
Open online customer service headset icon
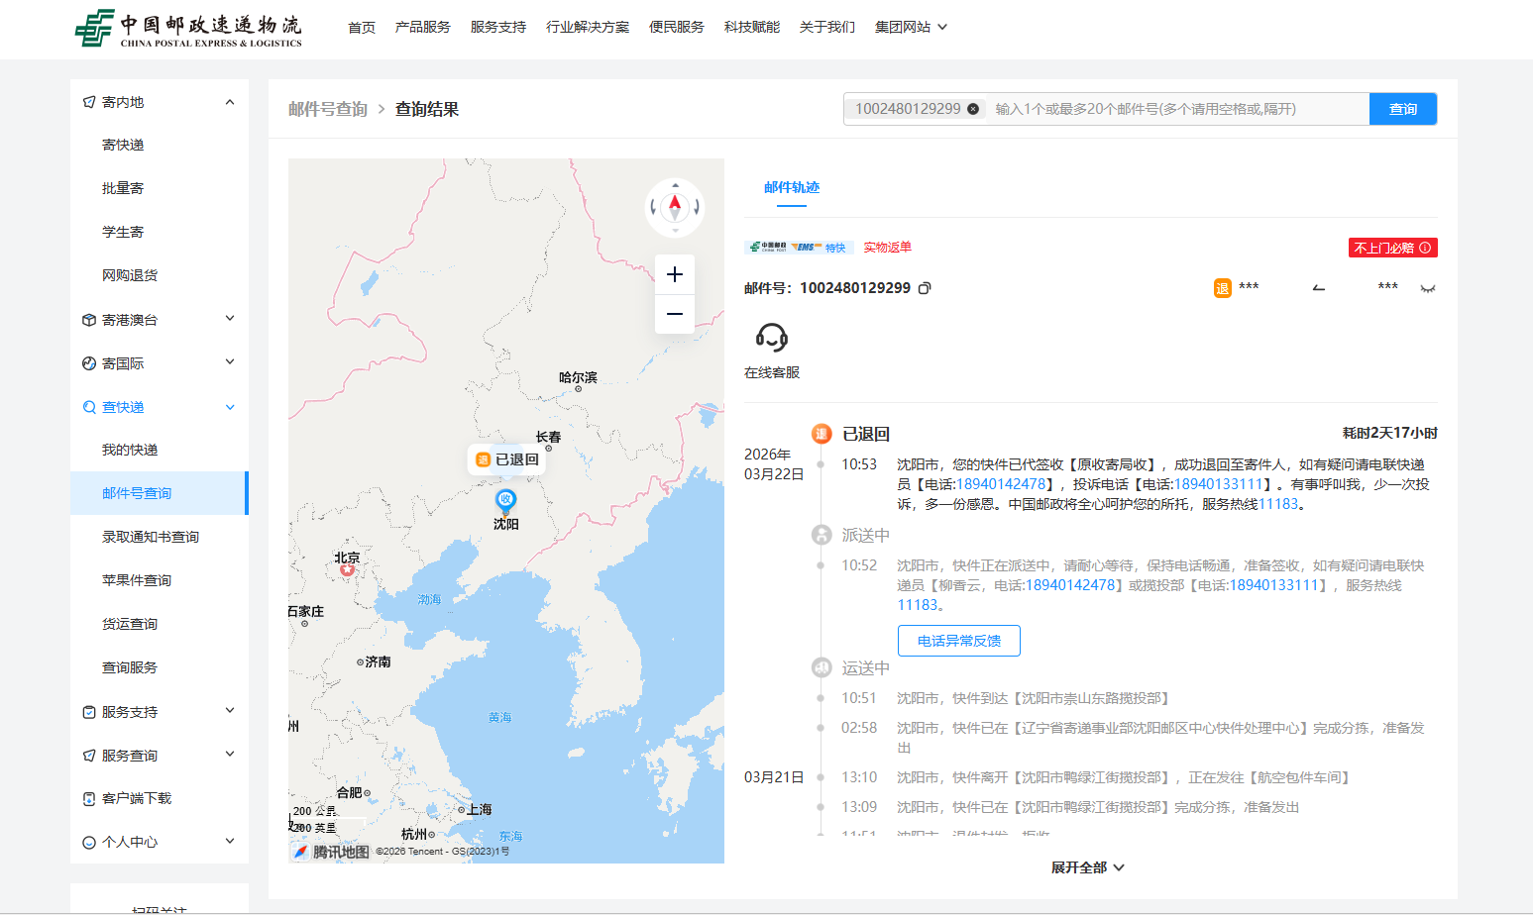coord(771,338)
